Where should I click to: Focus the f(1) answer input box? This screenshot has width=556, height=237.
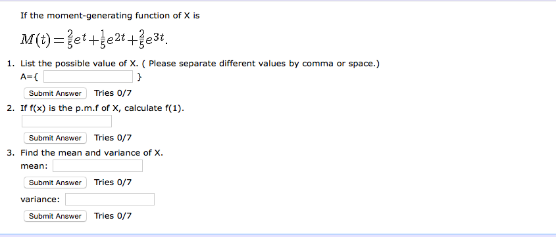pyautogui.click(x=66, y=121)
